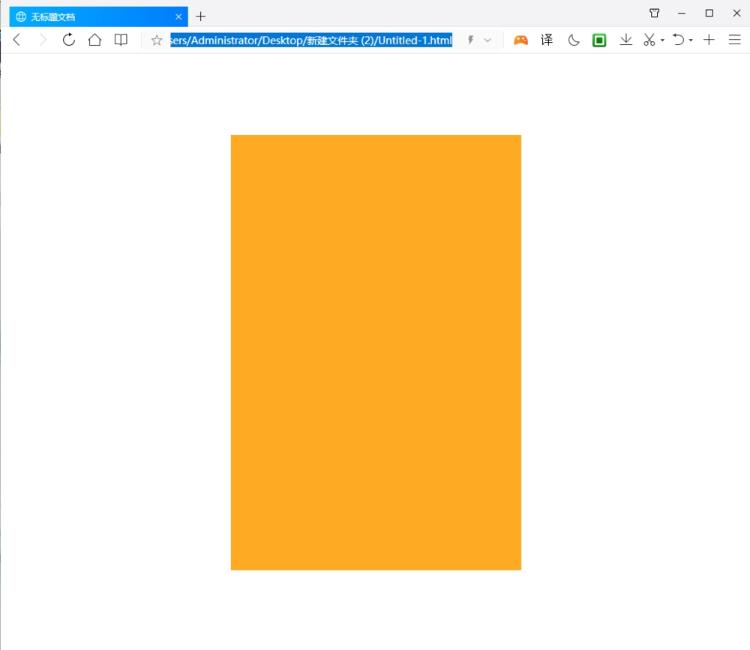
Task: Close the 无标题文档 tab
Action: 178,16
